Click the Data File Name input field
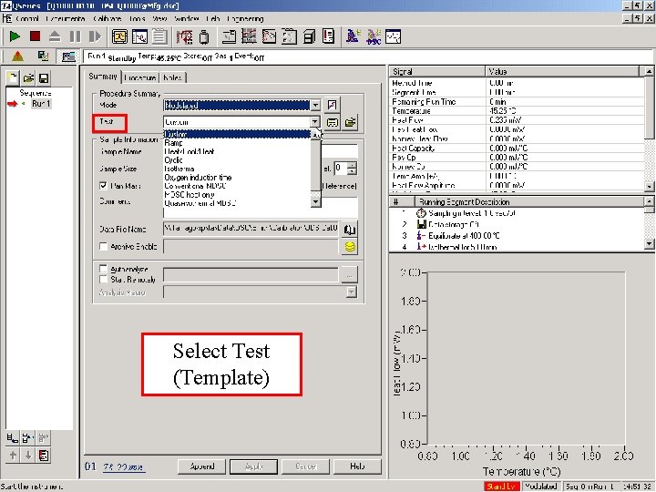This screenshot has width=656, height=492. [251, 229]
